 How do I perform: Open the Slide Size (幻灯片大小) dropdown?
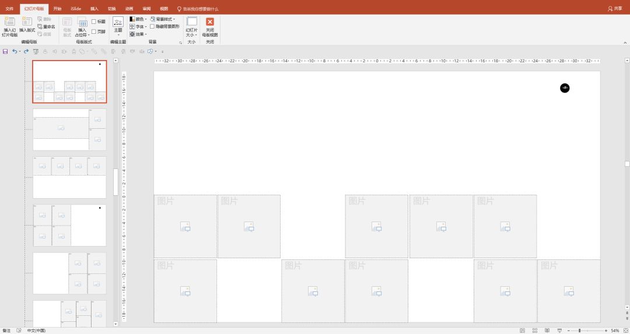click(x=192, y=26)
